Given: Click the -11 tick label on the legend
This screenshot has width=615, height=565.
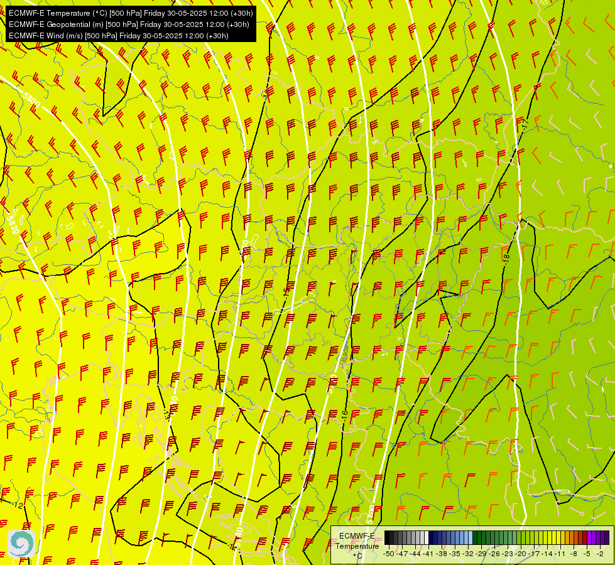Looking at the screenshot, I should [x=560, y=554].
